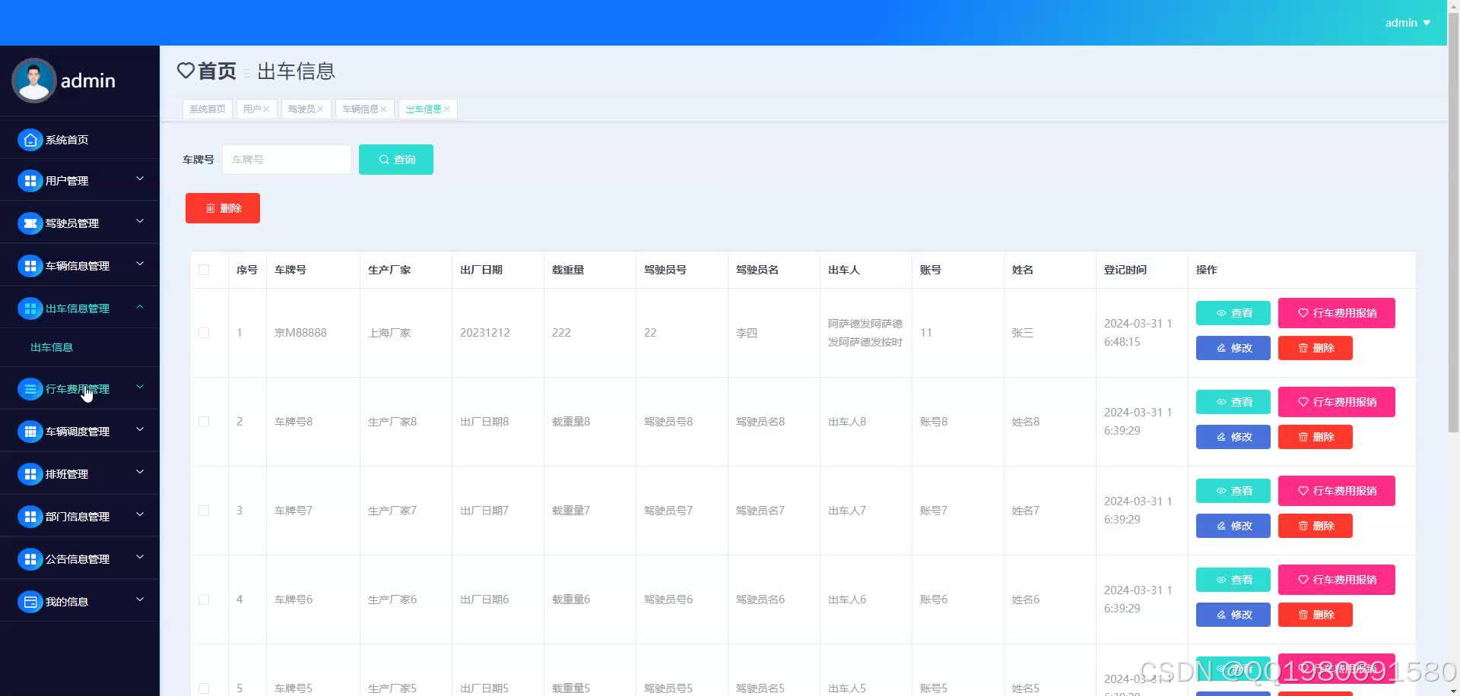
Task: Click the 行车费用管理 list icon
Action: pos(30,389)
